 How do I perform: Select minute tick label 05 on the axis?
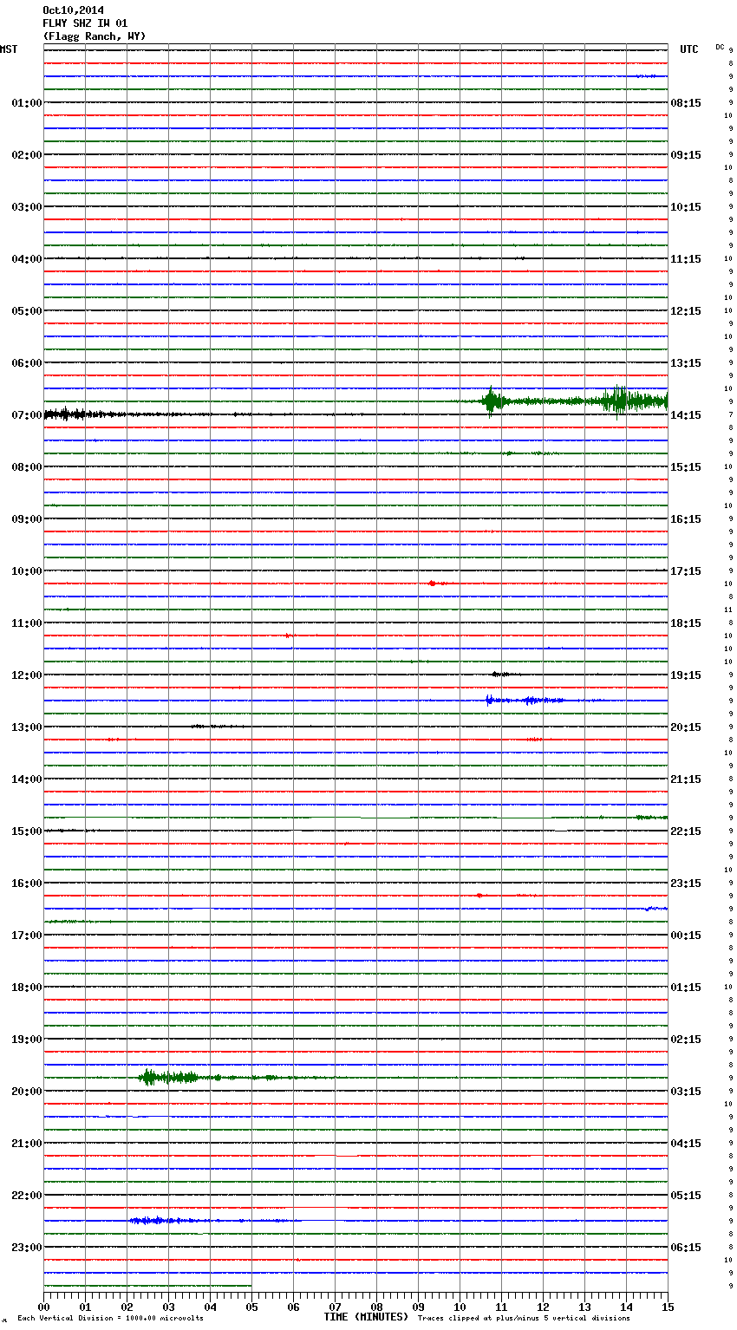[x=251, y=1307]
